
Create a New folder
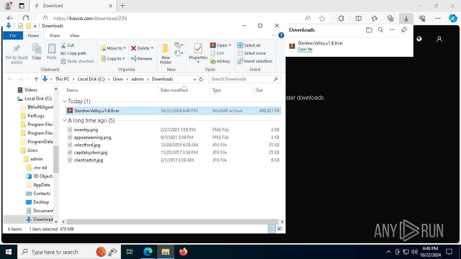click(x=166, y=54)
